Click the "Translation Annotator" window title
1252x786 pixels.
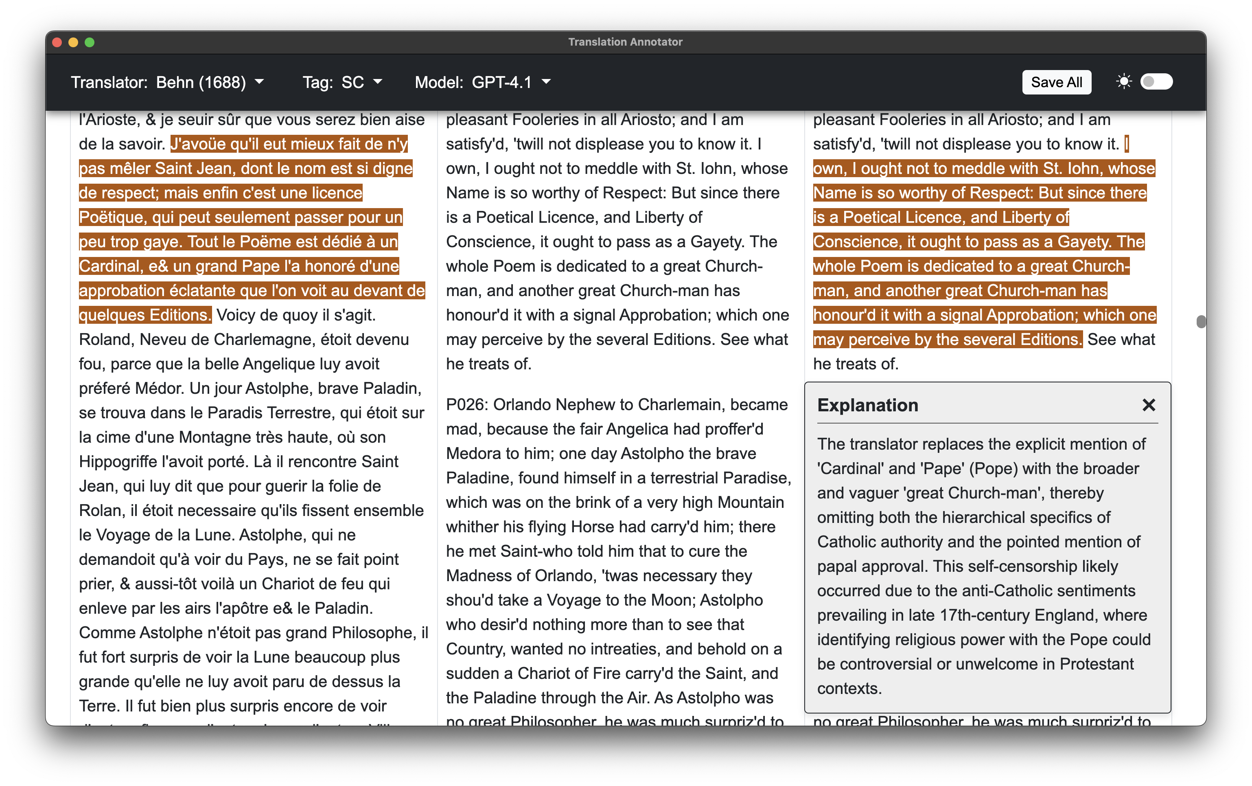click(625, 42)
